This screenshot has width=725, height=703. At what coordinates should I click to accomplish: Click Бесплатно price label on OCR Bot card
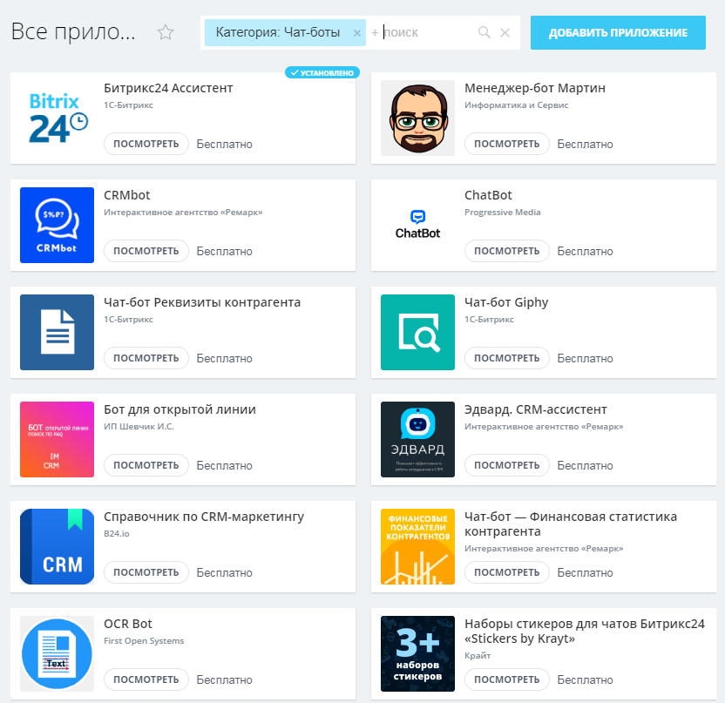[224, 680]
